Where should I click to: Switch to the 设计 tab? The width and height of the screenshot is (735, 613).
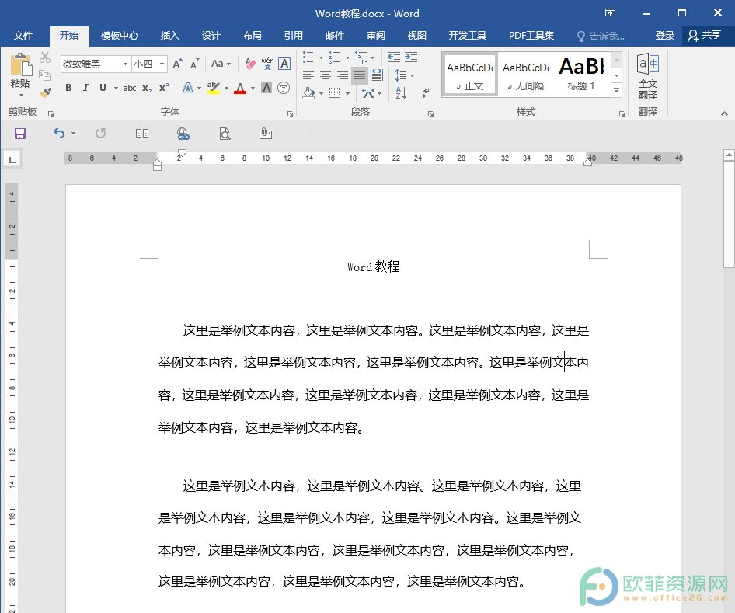(211, 36)
